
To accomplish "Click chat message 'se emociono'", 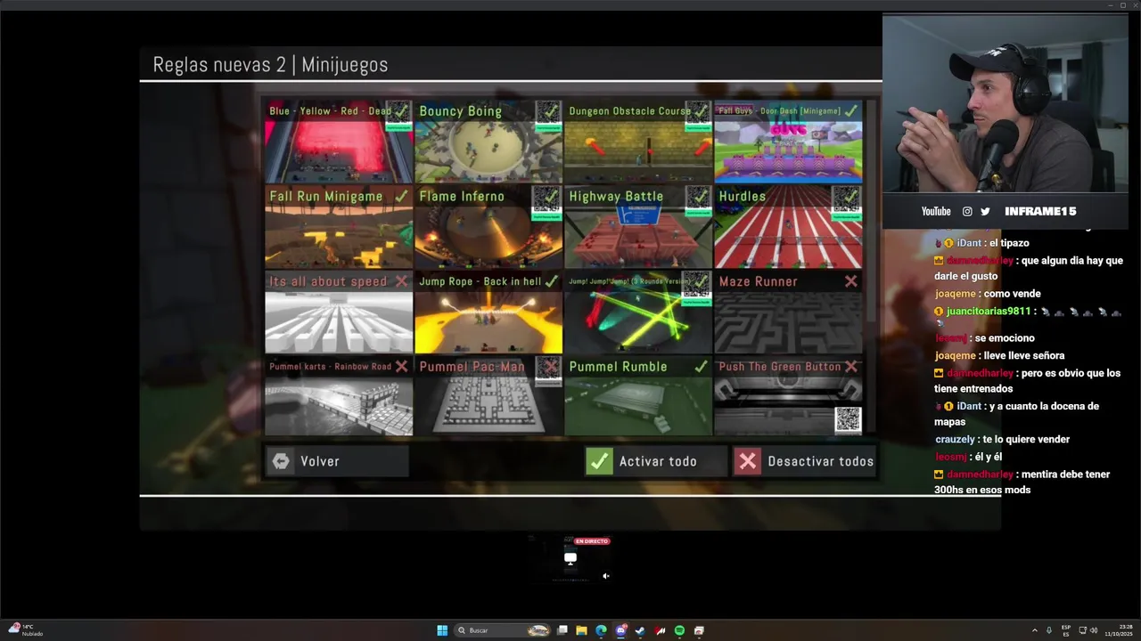I will click(1006, 338).
